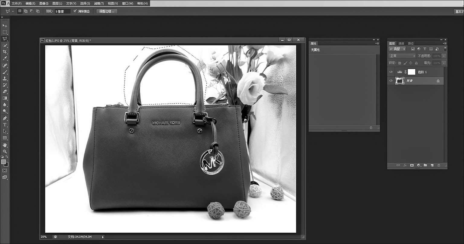
Task: Toggle lock transparent pixels
Action: point(400,63)
